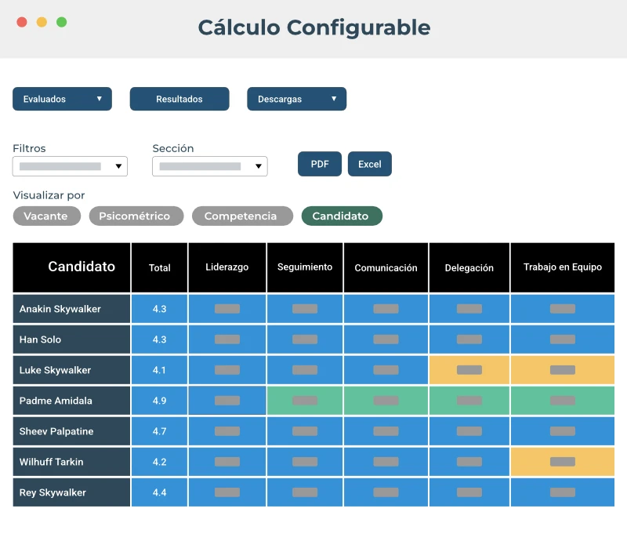This screenshot has height=552, width=627.
Task: Click Padme Amidala's Total score cell
Action: [x=159, y=400]
